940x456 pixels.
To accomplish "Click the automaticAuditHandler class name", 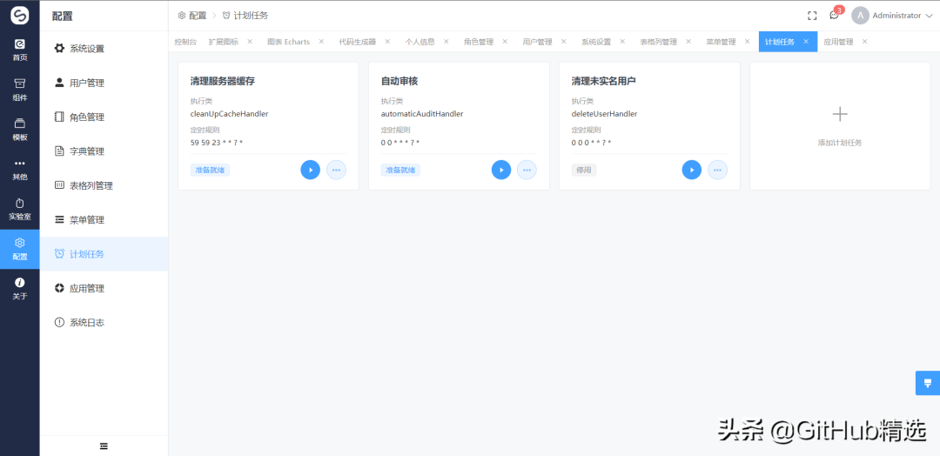I will pos(422,114).
